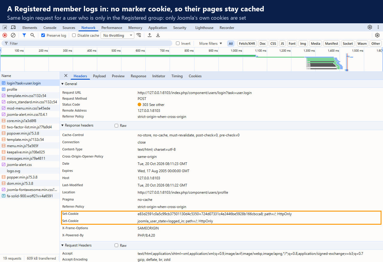Show All request types
Viewport: 383px width, 262px height.
[x=231, y=44]
